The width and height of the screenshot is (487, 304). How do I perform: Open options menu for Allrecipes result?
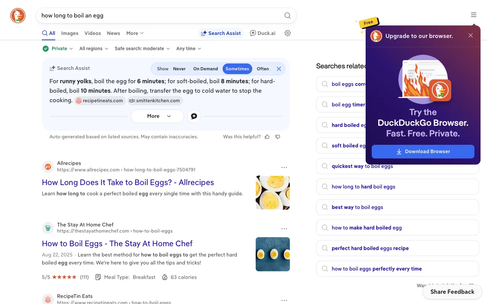284,167
